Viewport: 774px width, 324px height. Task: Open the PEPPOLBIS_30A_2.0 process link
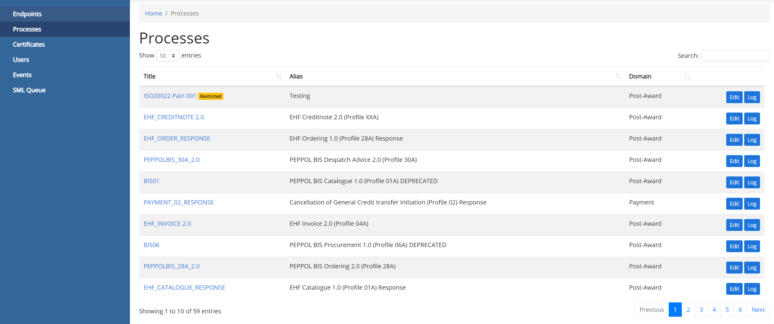tap(172, 160)
